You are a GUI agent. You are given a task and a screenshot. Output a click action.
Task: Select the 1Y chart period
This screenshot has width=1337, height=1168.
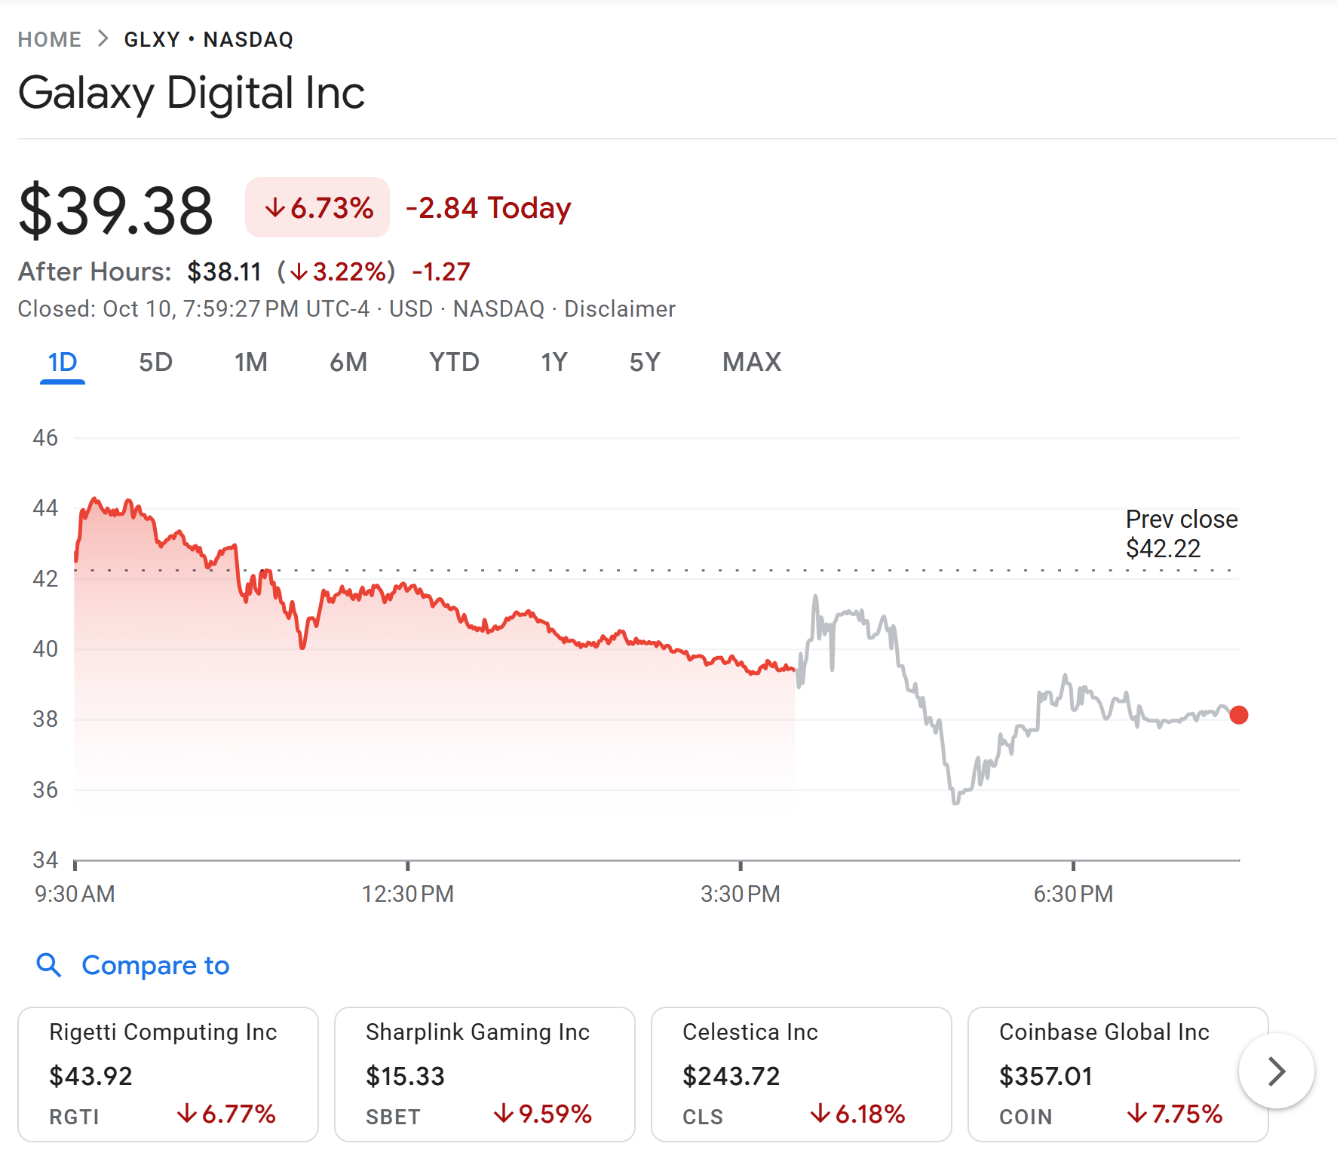(x=554, y=362)
